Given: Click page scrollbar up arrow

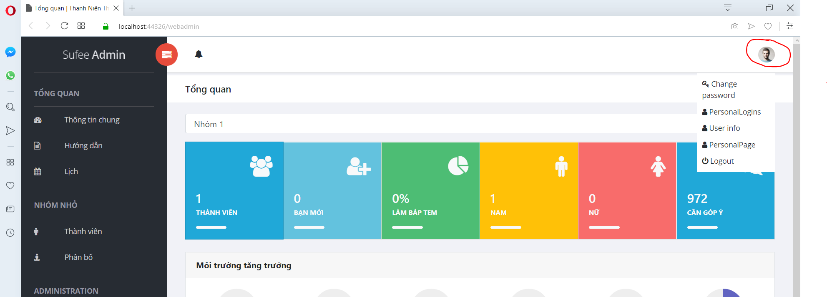Looking at the screenshot, I should click(797, 40).
